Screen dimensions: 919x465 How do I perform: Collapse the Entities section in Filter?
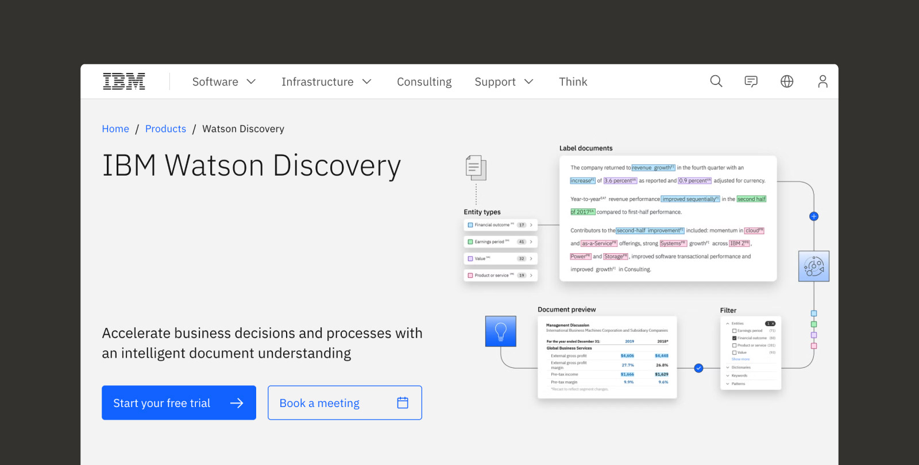(x=735, y=323)
